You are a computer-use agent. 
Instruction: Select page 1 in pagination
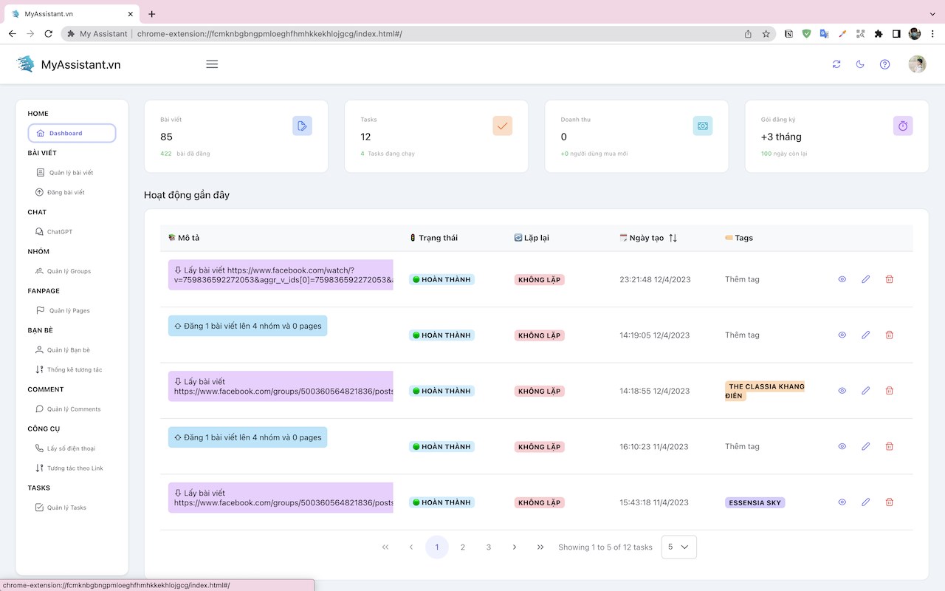point(437,547)
